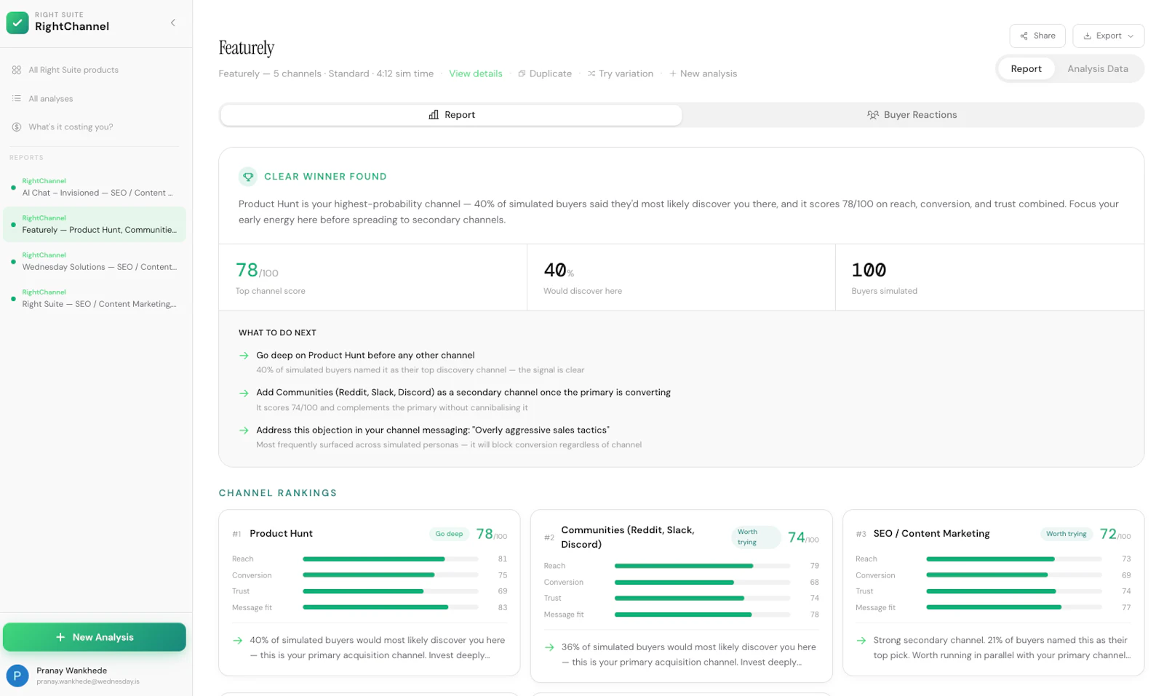Click the trophy icon by Clear Winner Found

tap(248, 177)
